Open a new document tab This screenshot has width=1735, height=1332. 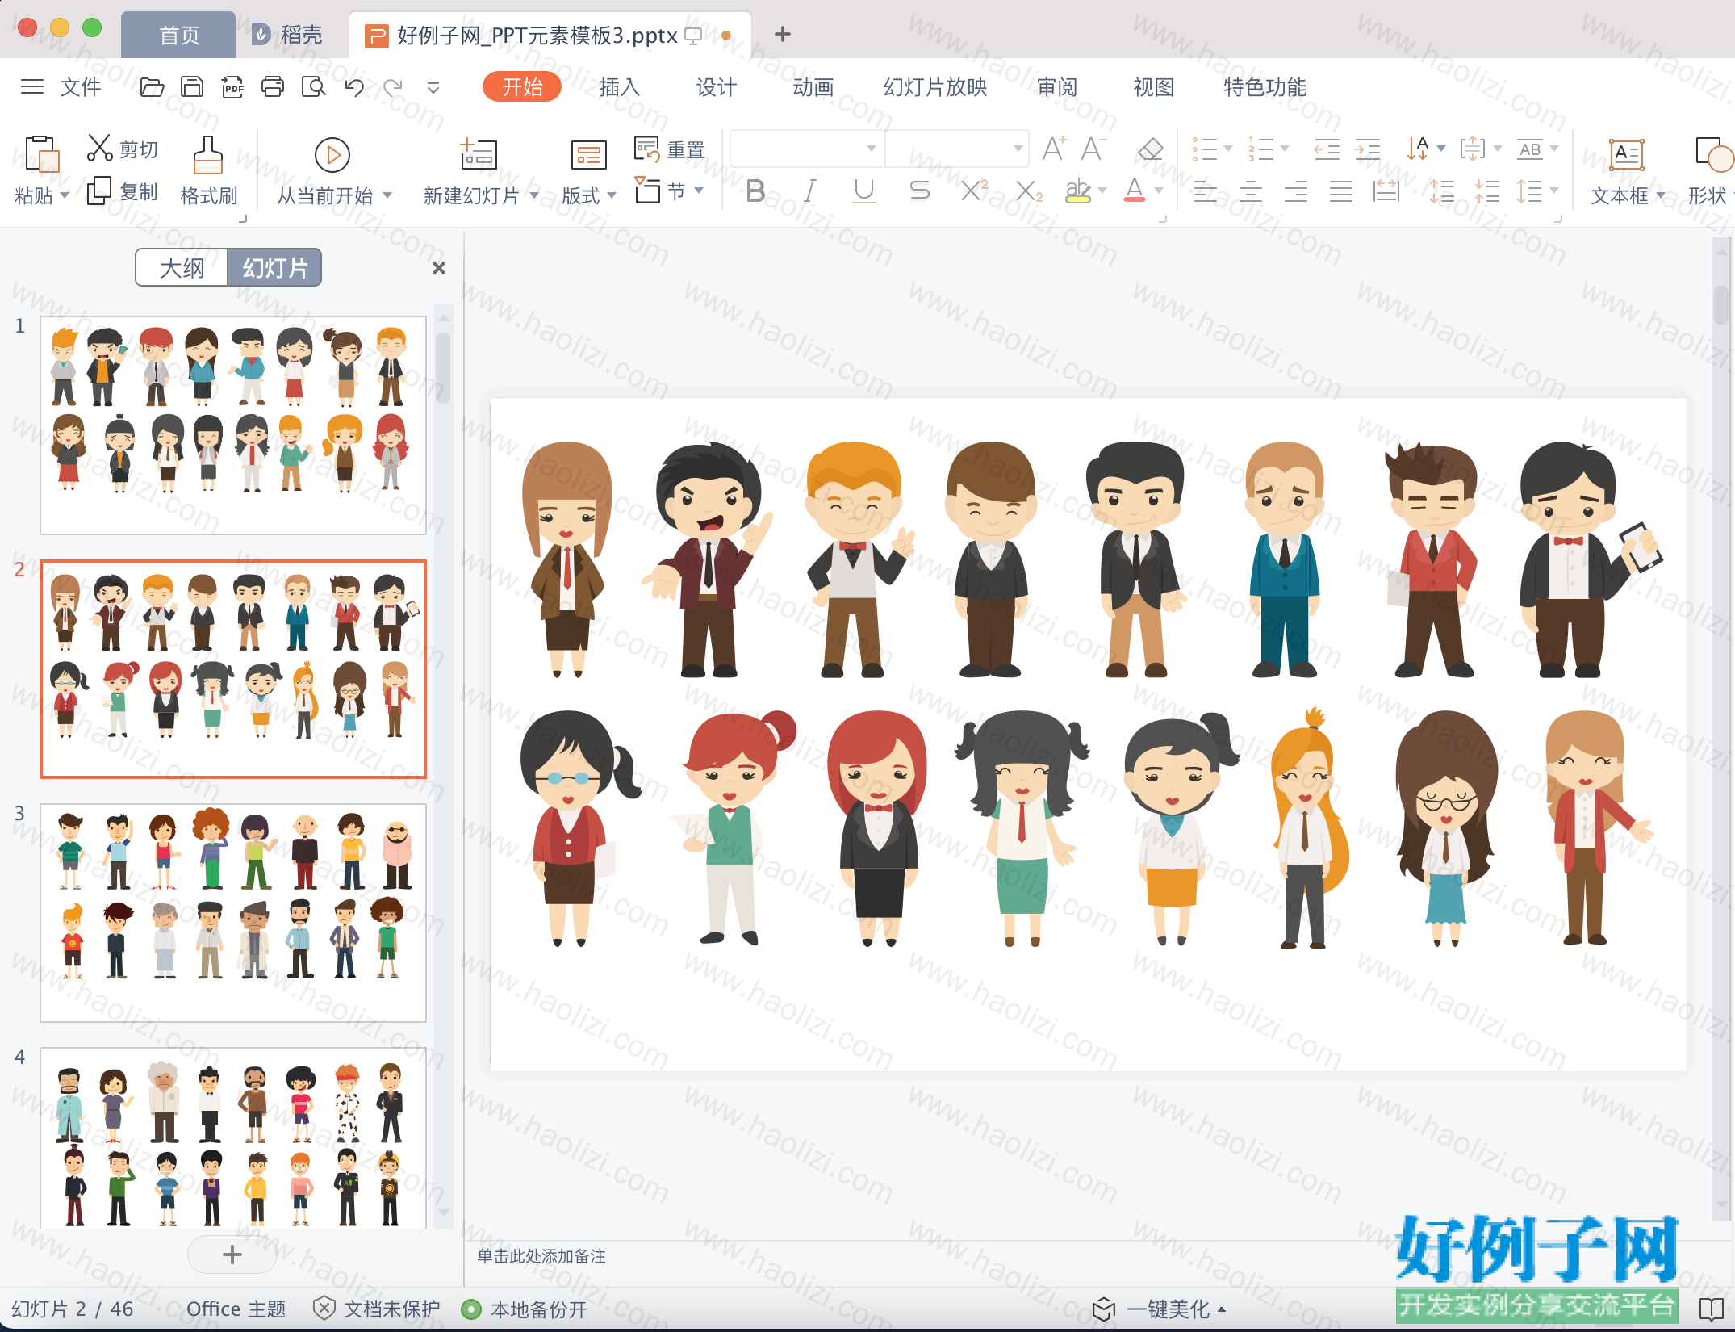(782, 34)
